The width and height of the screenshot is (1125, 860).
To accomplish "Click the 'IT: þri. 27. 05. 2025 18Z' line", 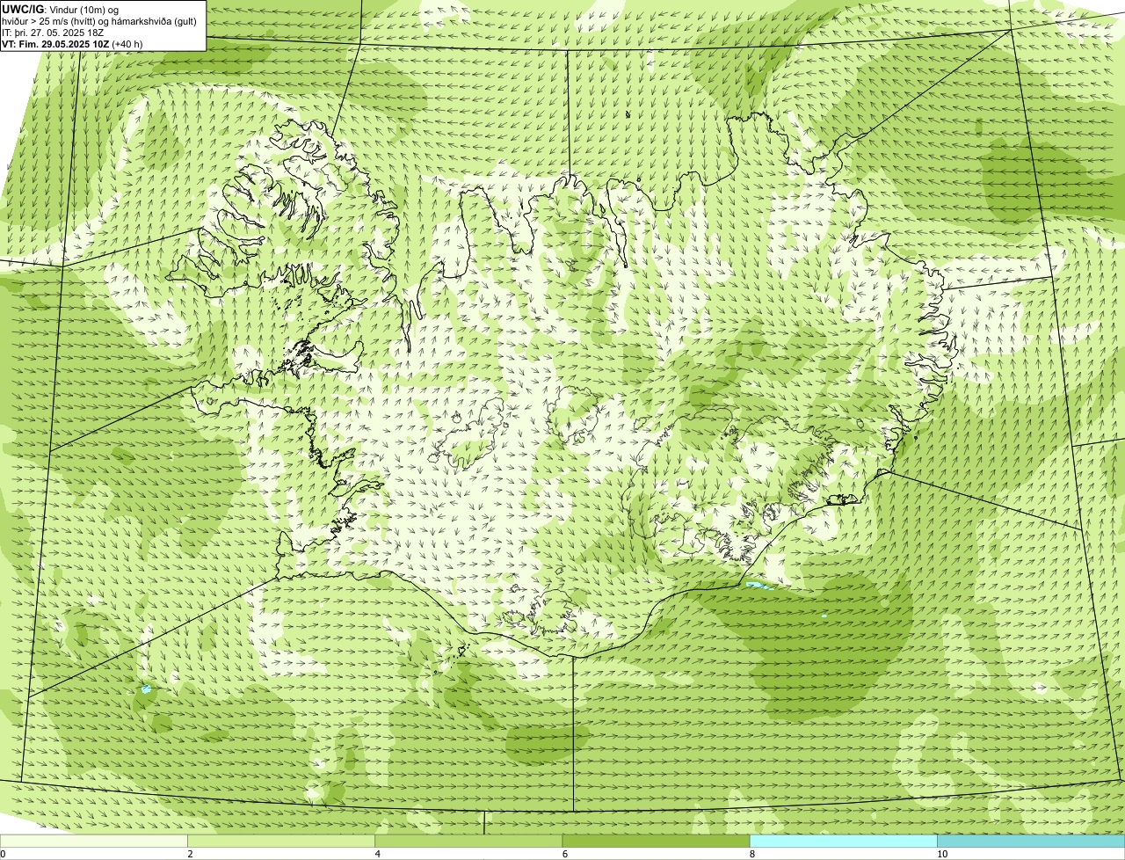I will pyautogui.click(x=53, y=33).
